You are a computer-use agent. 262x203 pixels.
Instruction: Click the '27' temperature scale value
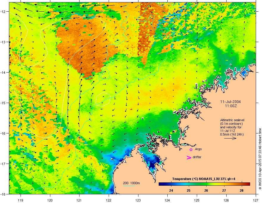224,190
